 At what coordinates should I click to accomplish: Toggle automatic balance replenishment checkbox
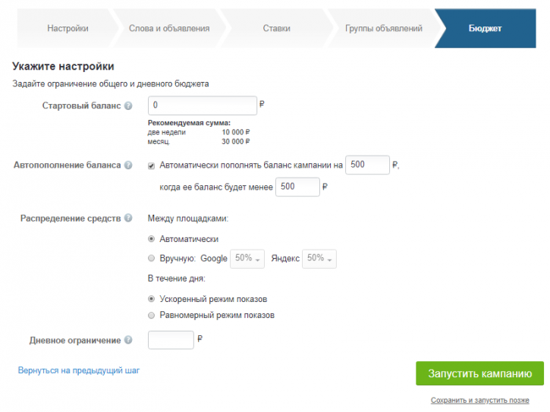(151, 165)
